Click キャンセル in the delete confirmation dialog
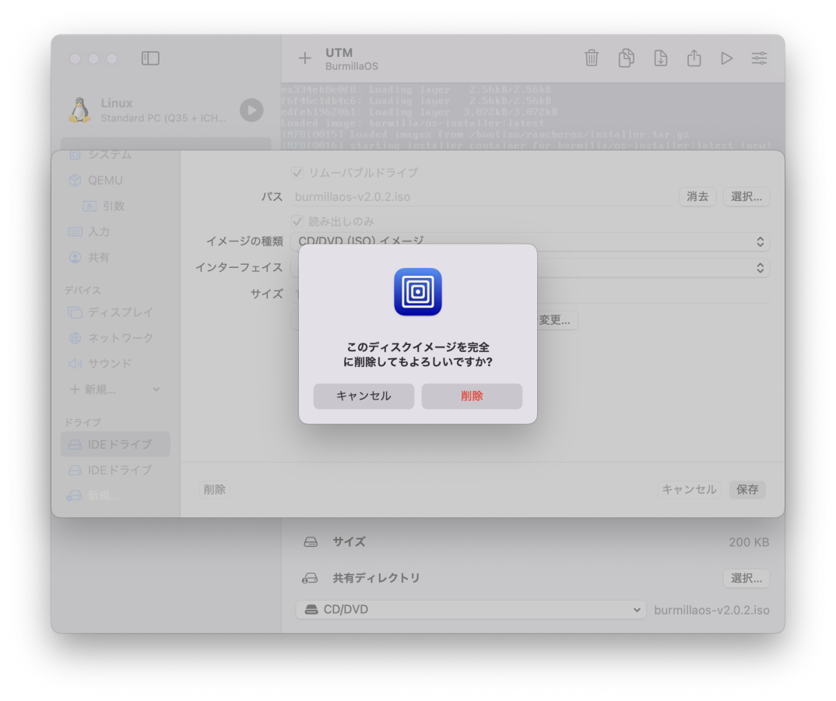Screen dimensions: 836x701 364,396
